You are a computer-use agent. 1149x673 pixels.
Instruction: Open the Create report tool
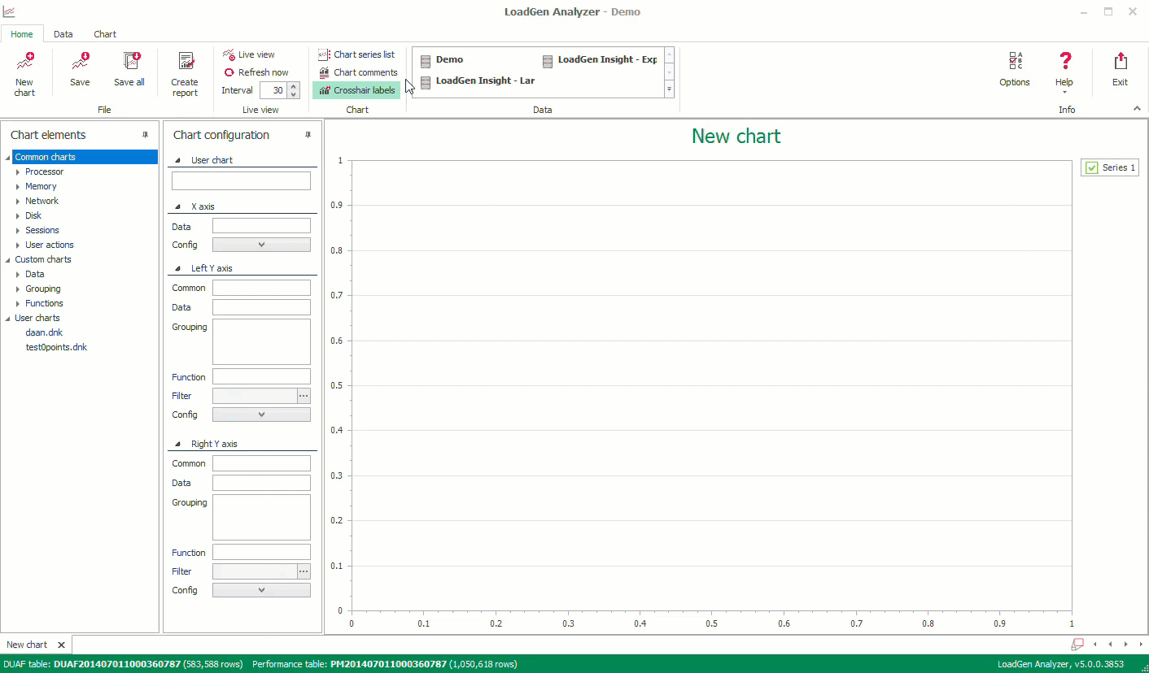point(186,63)
